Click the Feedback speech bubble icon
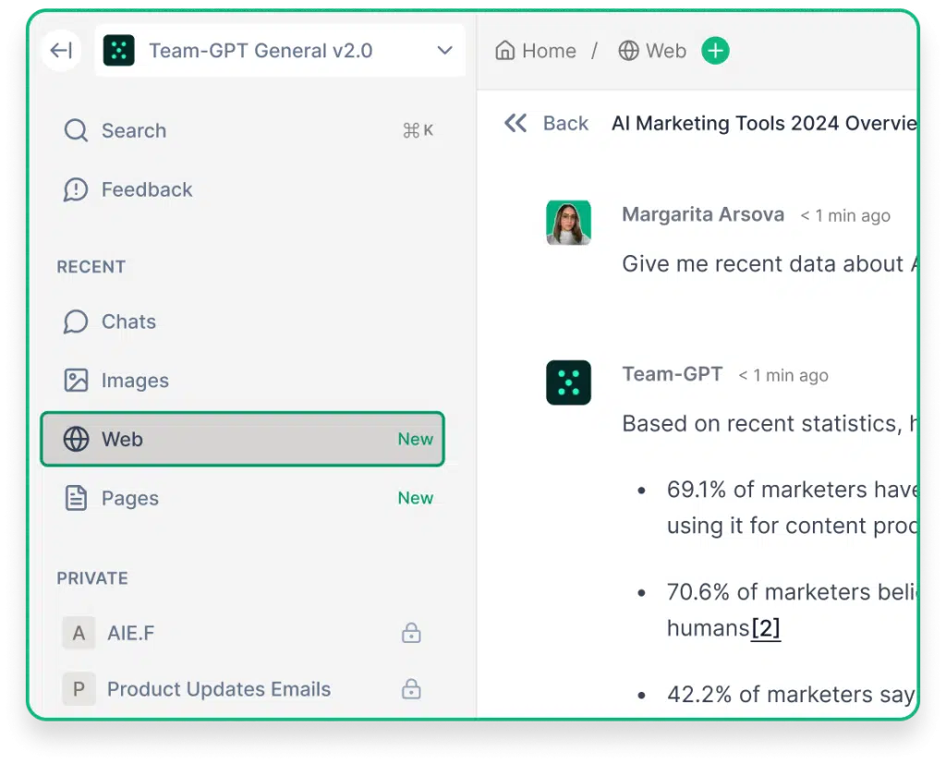 tap(76, 189)
